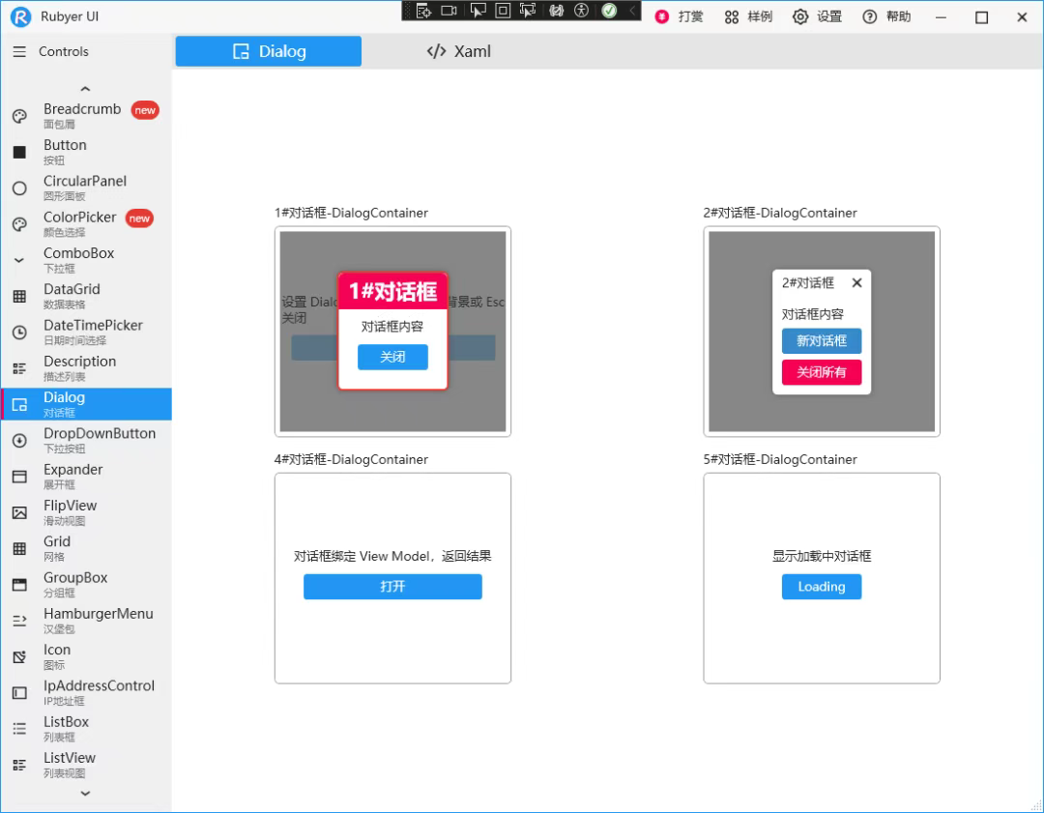This screenshot has width=1044, height=813.
Task: Open the 设置 settings menu item
Action: coord(818,16)
